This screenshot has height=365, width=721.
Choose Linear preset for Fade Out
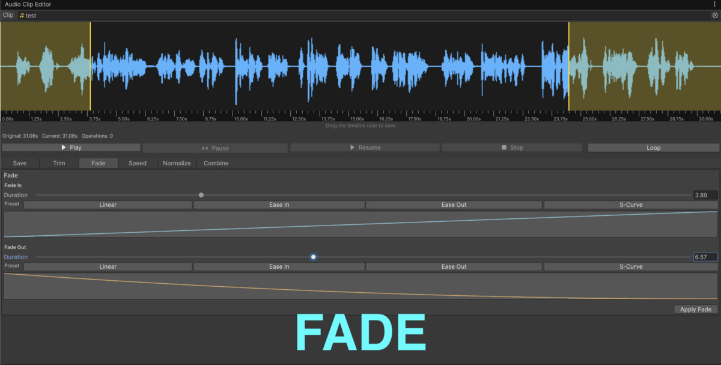click(x=108, y=266)
